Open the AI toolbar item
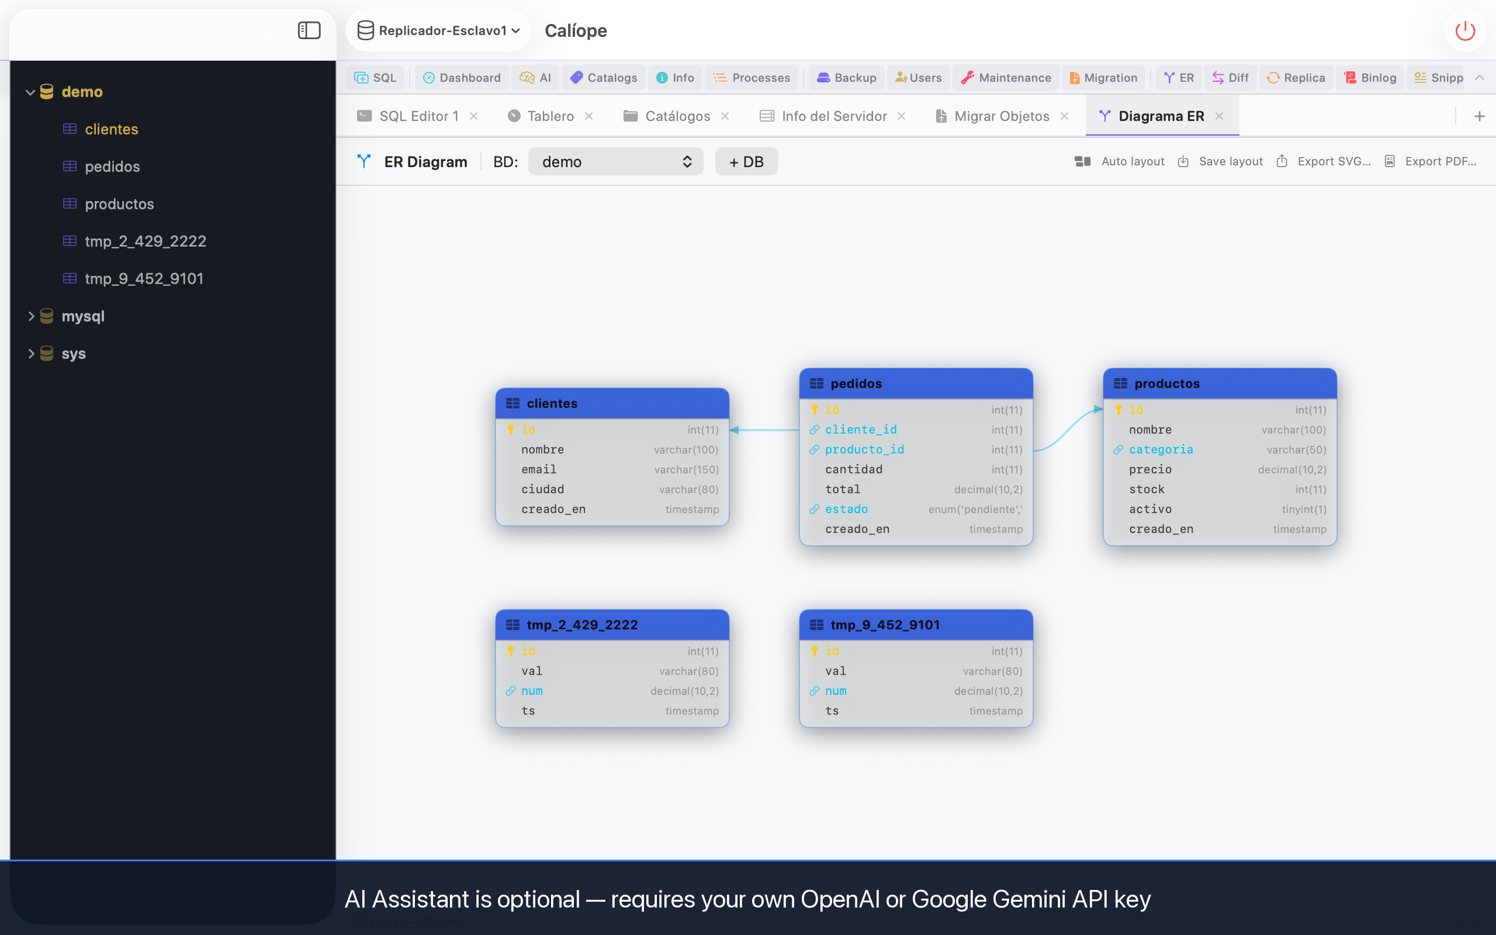 tap(535, 77)
